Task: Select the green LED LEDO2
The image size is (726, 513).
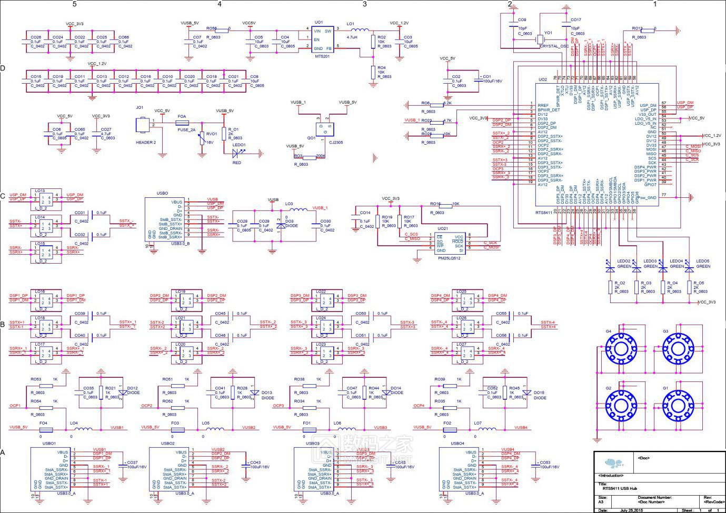Action: pos(611,267)
